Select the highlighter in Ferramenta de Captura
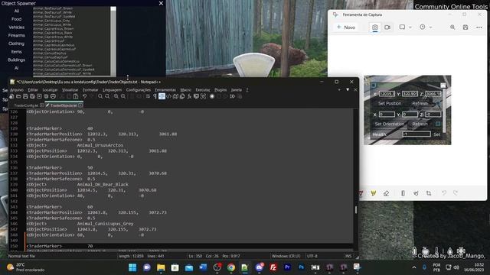 [x=373, y=193]
